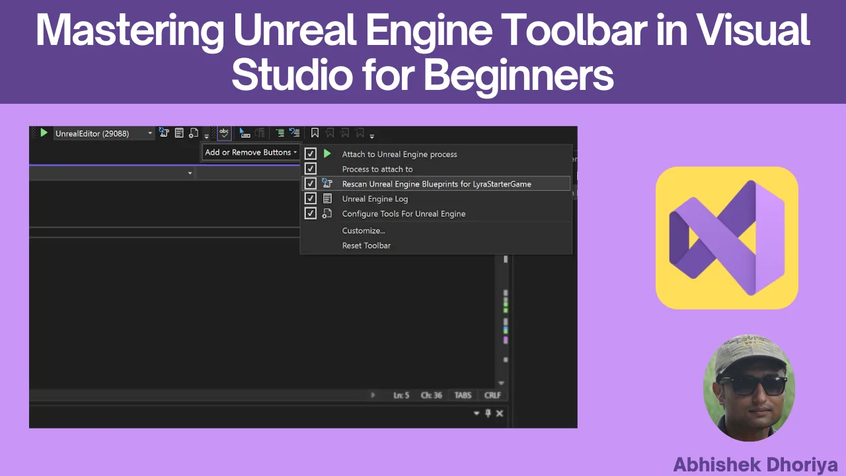This screenshot has width=846, height=476.
Task: Select Reset Toolbar in the menu
Action: [366, 245]
